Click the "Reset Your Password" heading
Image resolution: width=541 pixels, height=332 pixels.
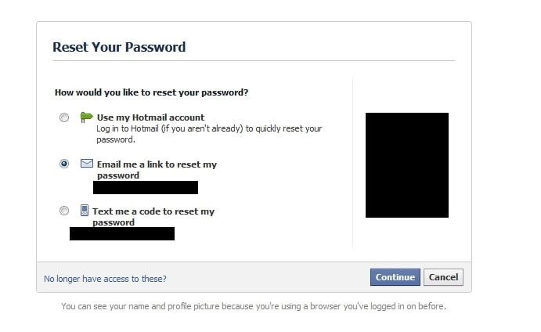(119, 47)
